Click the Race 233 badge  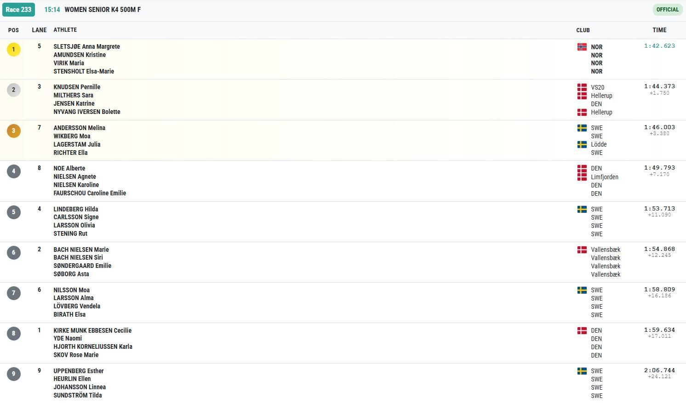click(x=18, y=10)
